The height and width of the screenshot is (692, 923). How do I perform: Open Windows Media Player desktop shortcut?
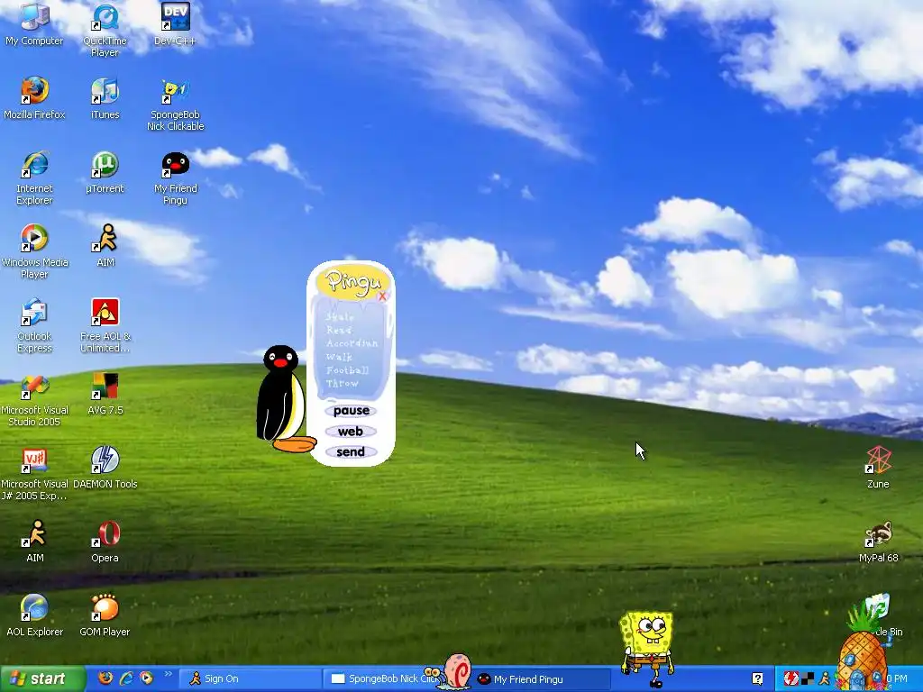(34, 252)
